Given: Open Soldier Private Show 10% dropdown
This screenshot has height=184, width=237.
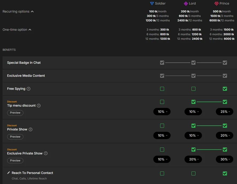Looking at the screenshot, I should click(x=162, y=136).
